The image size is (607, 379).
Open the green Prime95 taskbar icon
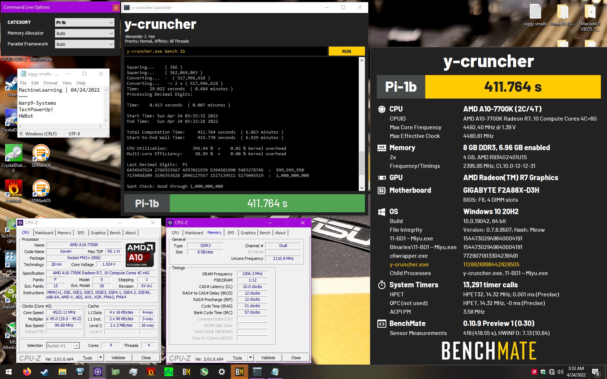(169, 372)
